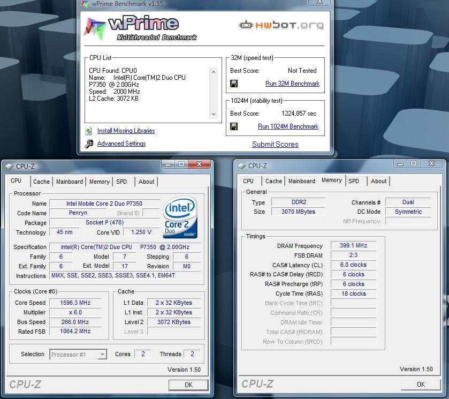Close the right CPU-Z window
The image size is (449, 399).
tap(432, 163)
